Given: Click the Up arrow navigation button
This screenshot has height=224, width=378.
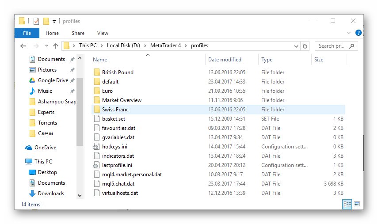Looking at the screenshot, I should click(56, 46).
